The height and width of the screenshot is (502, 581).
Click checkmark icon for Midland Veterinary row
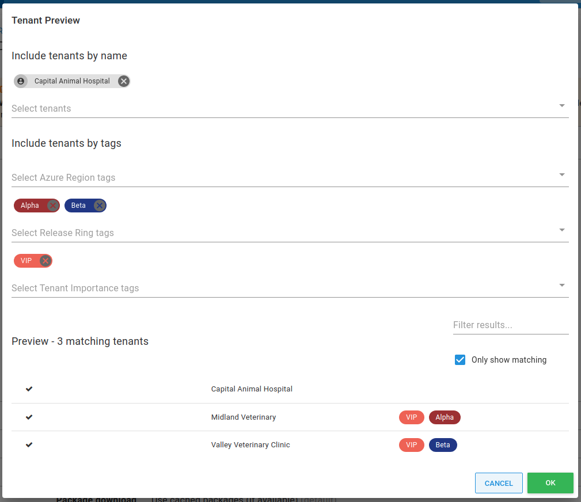(x=29, y=417)
